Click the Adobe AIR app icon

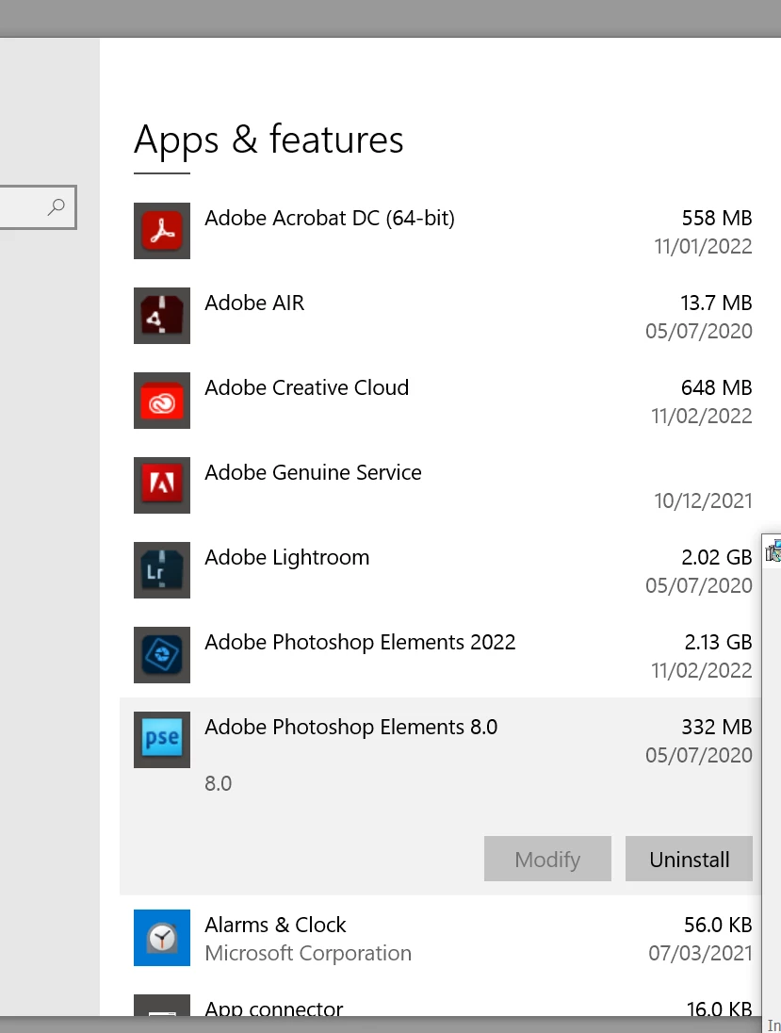tap(162, 316)
